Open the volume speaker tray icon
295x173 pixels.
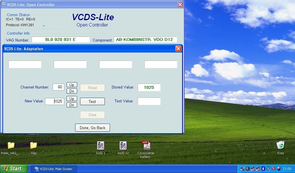tap(247, 169)
